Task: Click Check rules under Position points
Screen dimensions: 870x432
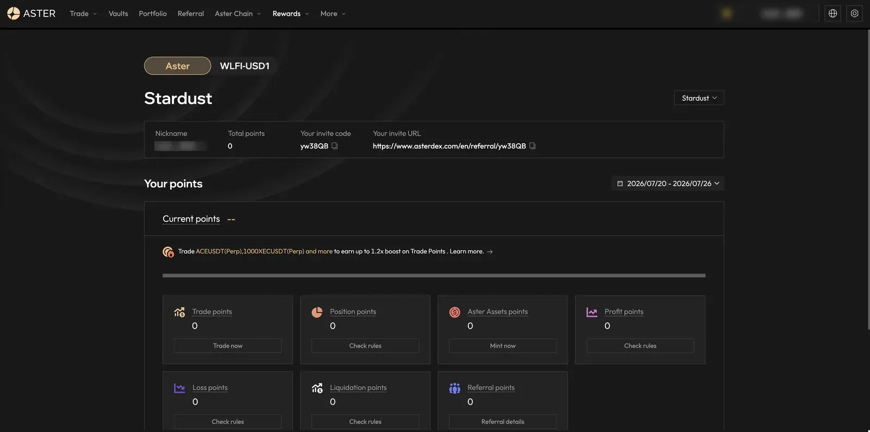Action: (365, 346)
